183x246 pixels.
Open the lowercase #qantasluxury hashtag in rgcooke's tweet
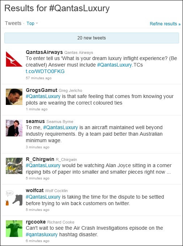(x=42, y=234)
